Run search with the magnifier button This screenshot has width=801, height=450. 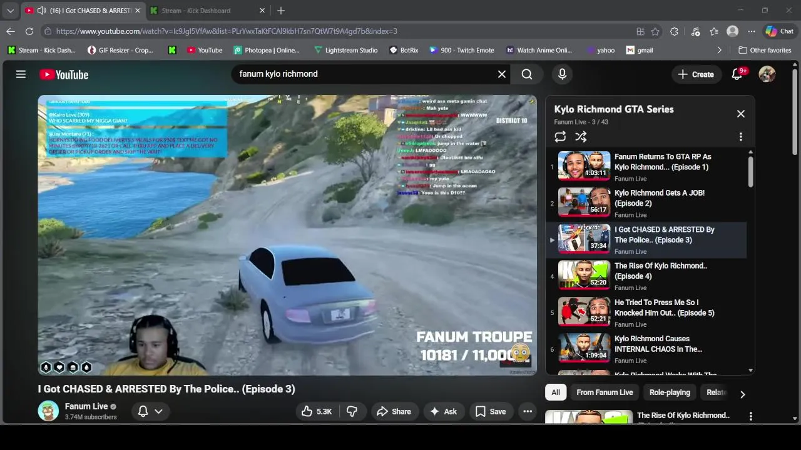click(527, 74)
